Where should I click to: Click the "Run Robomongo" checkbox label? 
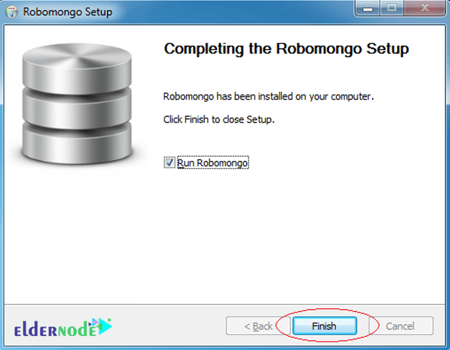pyautogui.click(x=213, y=163)
